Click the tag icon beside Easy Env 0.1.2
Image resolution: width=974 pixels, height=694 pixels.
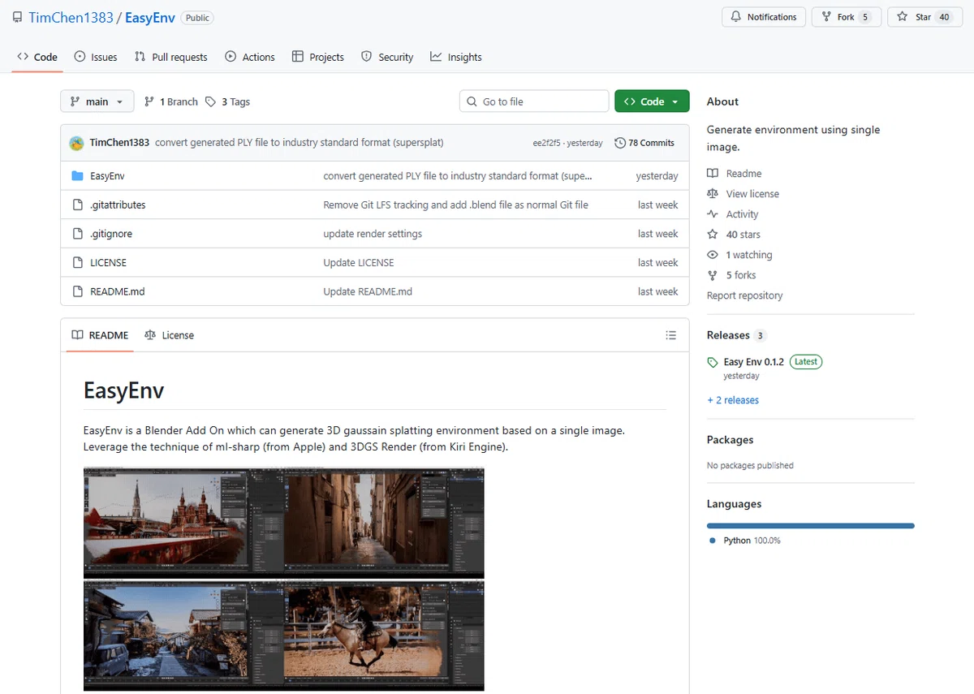click(713, 362)
